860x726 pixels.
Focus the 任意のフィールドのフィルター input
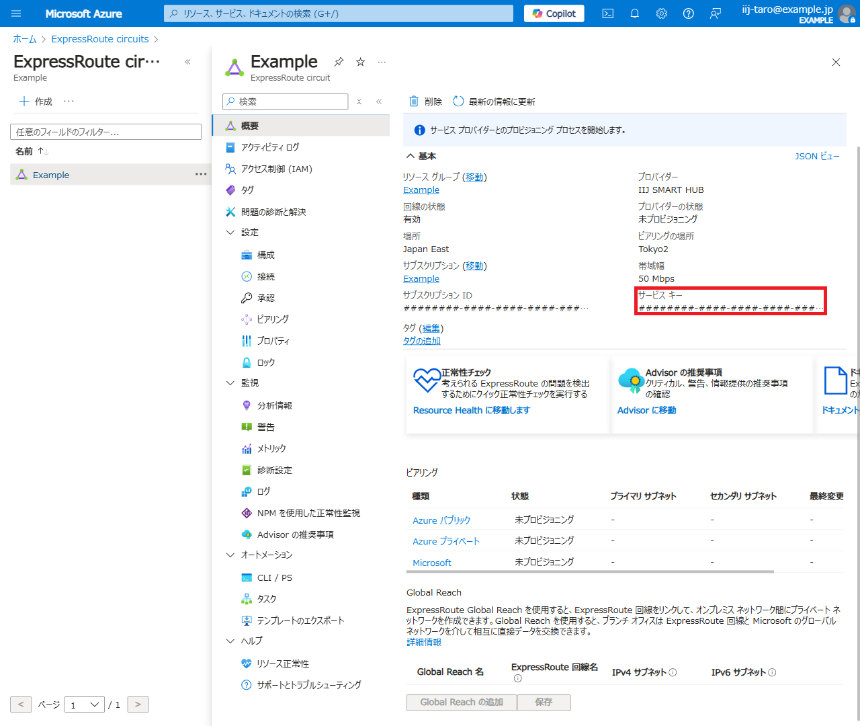105,132
